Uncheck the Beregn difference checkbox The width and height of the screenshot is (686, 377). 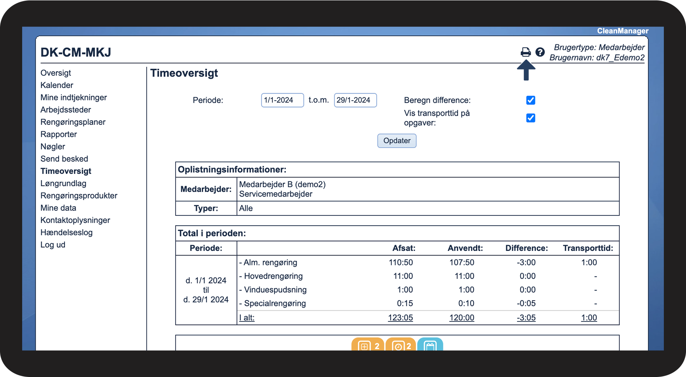coord(531,100)
